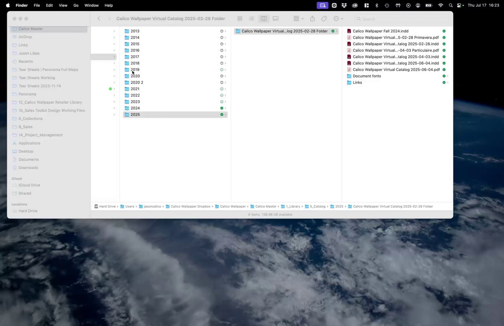Open the Help menu
Viewport: 504px width, 326px height.
tap(109, 5)
